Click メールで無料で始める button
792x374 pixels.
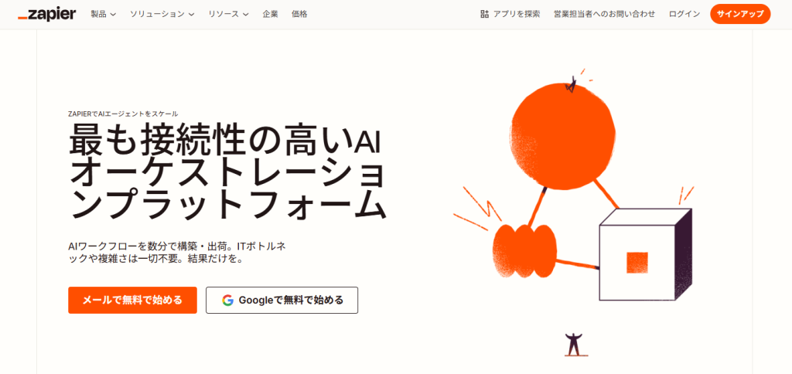132,301
